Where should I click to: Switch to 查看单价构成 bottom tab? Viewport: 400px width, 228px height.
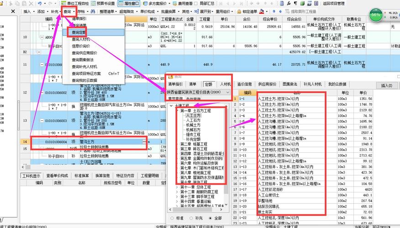[57, 176]
